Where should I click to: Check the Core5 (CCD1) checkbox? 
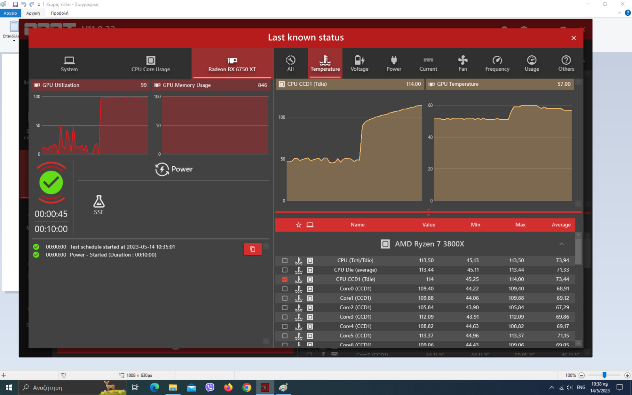pos(285,336)
